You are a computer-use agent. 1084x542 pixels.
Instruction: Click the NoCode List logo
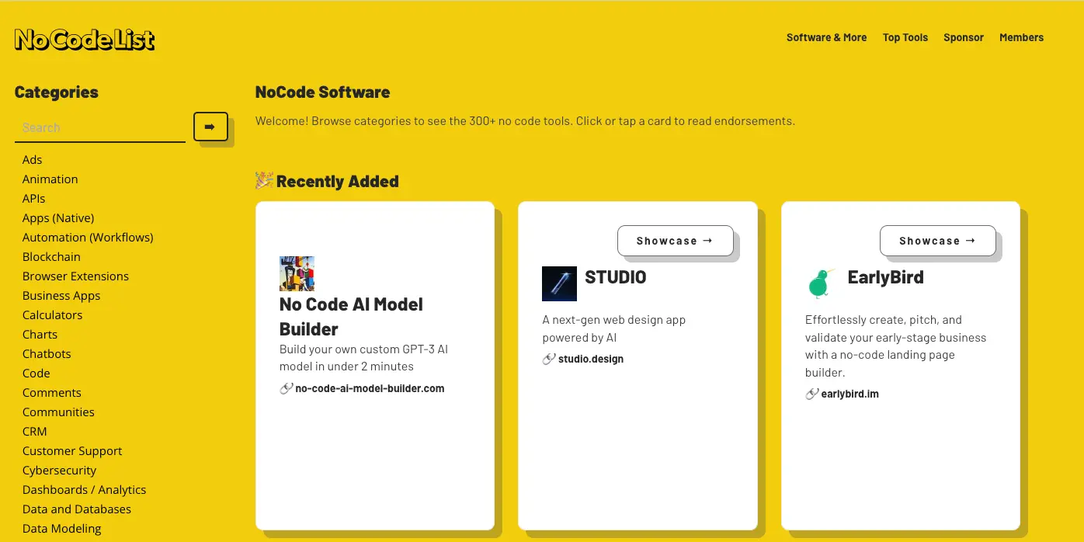click(x=84, y=38)
